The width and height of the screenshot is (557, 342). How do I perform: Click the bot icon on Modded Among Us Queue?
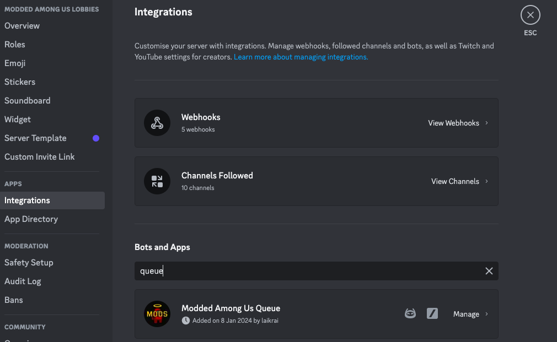[410, 313]
